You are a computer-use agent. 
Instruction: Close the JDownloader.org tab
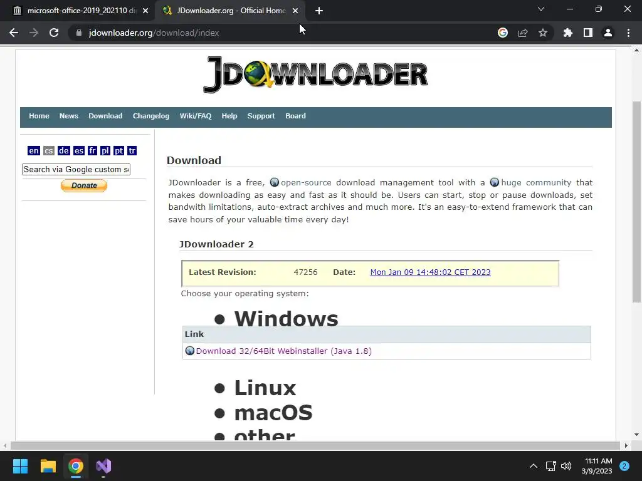click(295, 11)
